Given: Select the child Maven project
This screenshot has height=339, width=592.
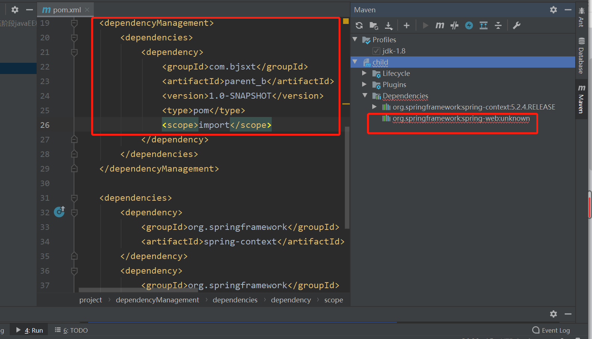Looking at the screenshot, I should 463,62.
